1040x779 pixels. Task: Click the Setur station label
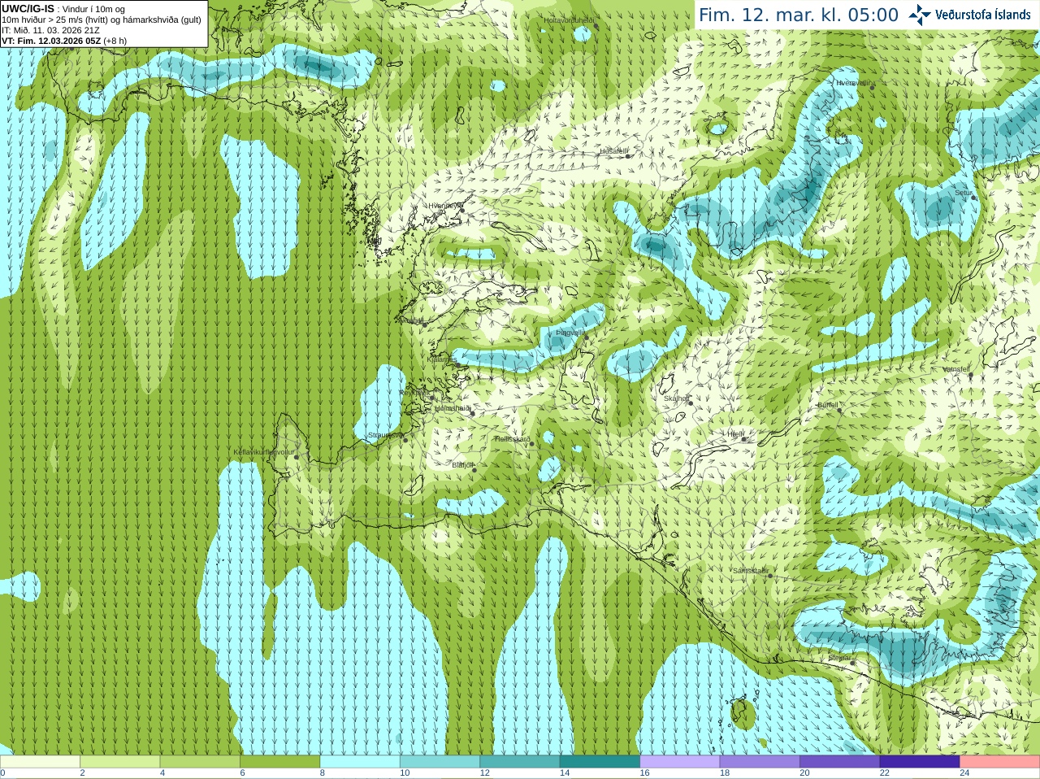tap(963, 194)
